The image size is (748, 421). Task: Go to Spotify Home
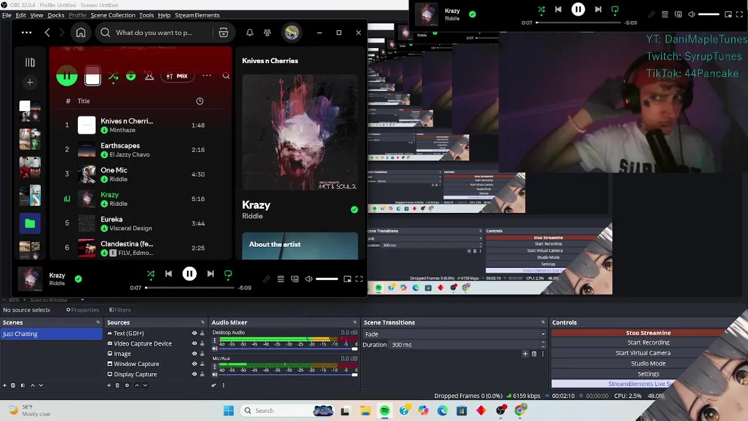tap(81, 33)
